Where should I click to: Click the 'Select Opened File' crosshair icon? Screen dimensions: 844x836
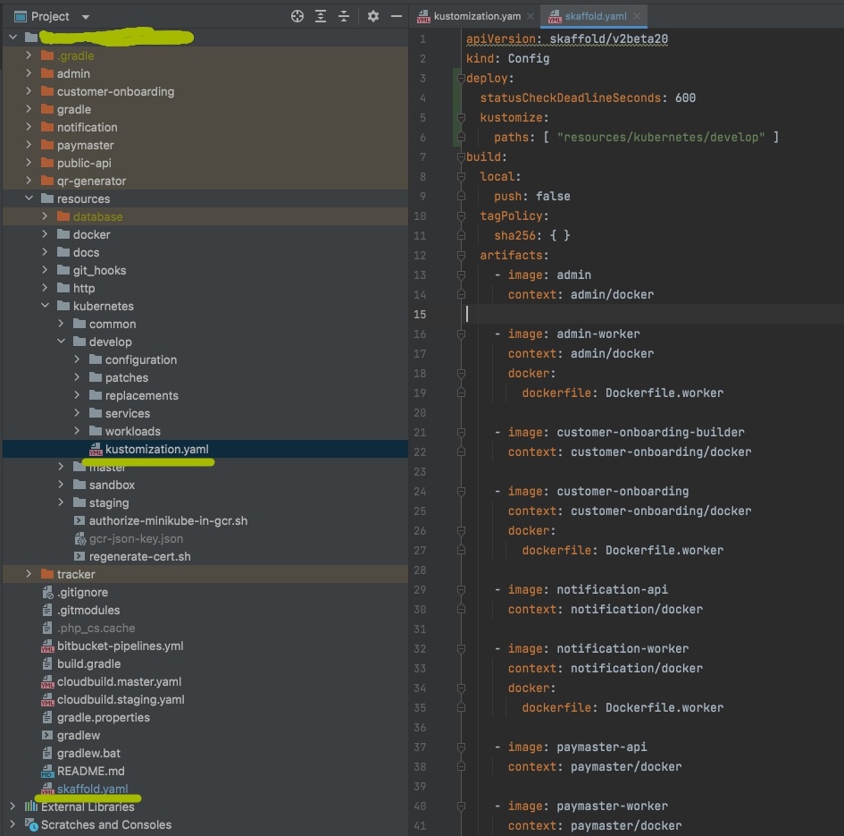tap(297, 16)
